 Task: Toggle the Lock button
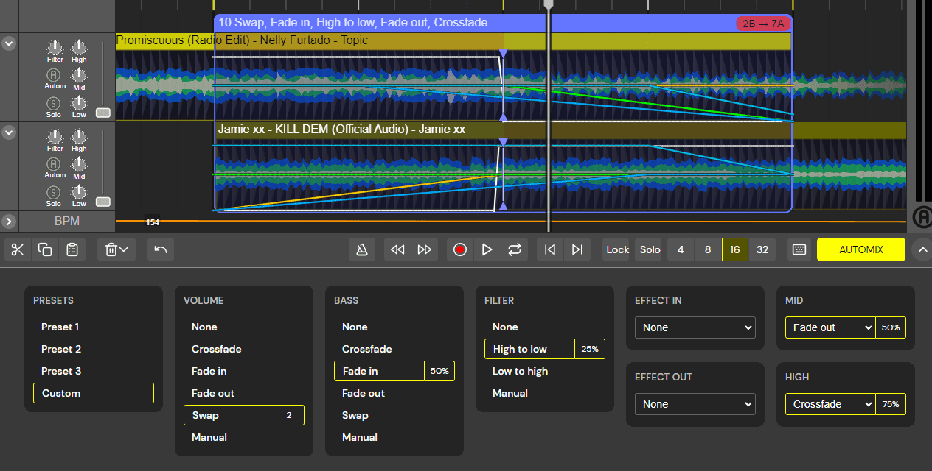pos(617,249)
